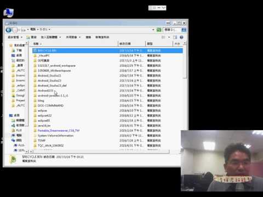263x197 pixels.
Task: Click the folder icon beside blog
Action: 35,101
